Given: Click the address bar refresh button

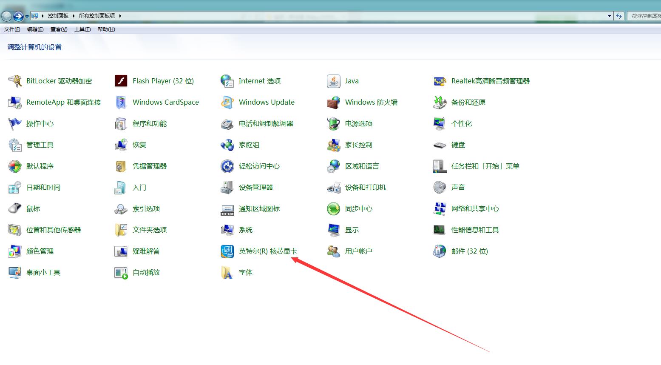Looking at the screenshot, I should pyautogui.click(x=619, y=16).
